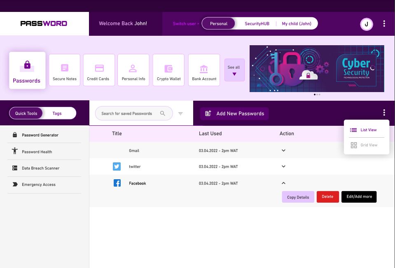Select Grid View from the menu
This screenshot has width=395, height=268.
point(366,145)
